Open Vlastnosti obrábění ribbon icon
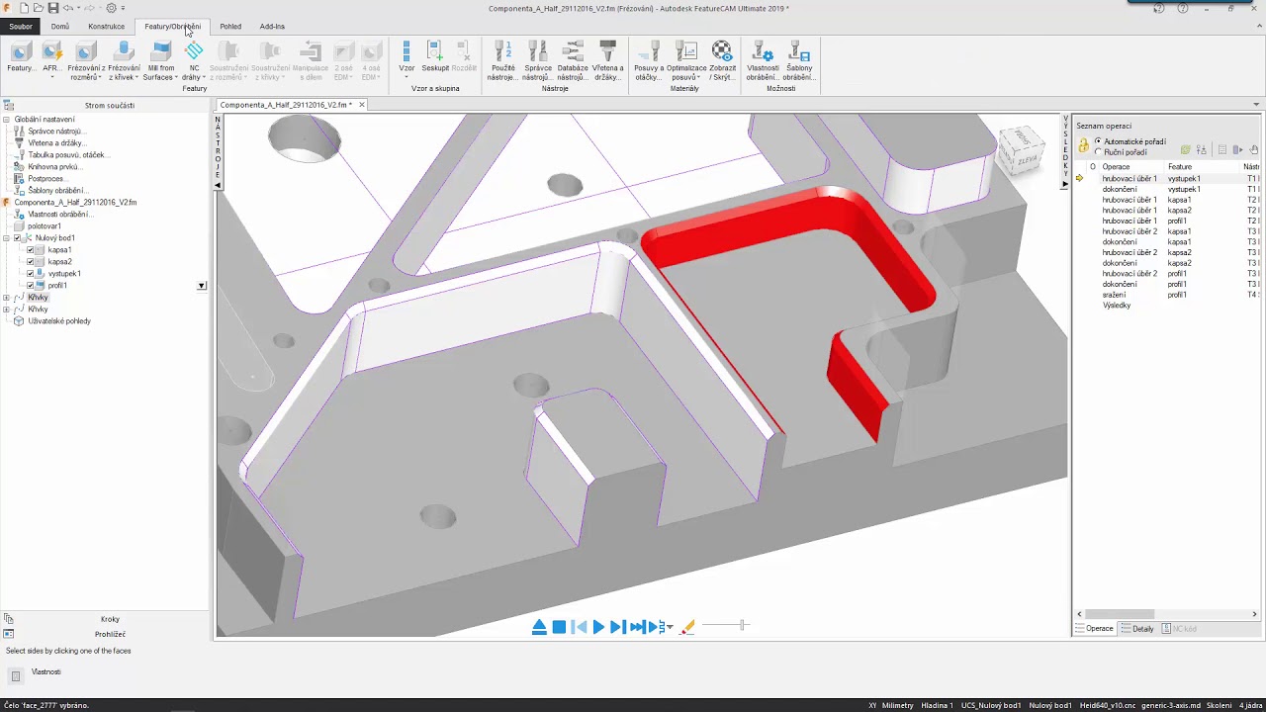The image size is (1266, 712). point(763,59)
